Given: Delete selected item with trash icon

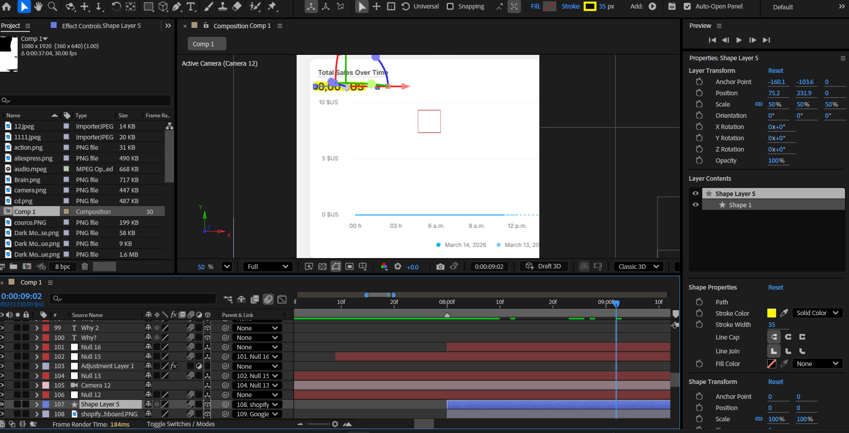Looking at the screenshot, I should (x=84, y=267).
